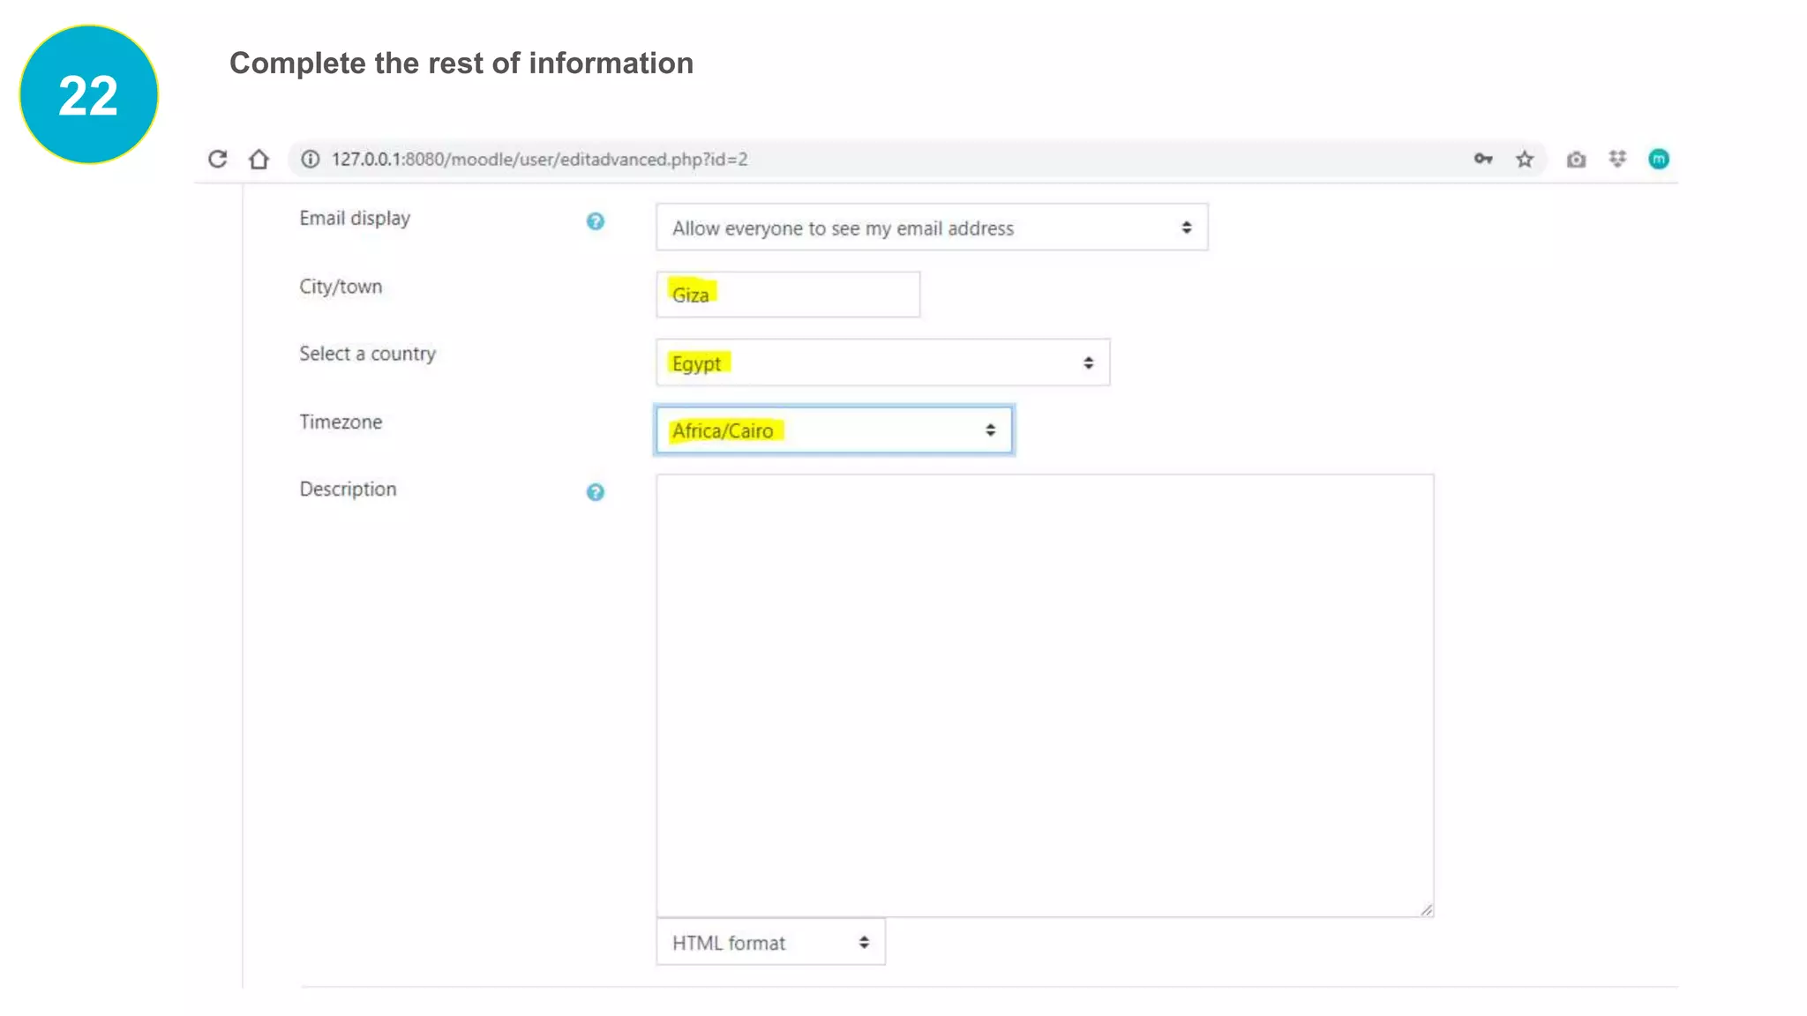The width and height of the screenshot is (1807, 1016).
Task: Click the browser home icon
Action: click(x=259, y=159)
